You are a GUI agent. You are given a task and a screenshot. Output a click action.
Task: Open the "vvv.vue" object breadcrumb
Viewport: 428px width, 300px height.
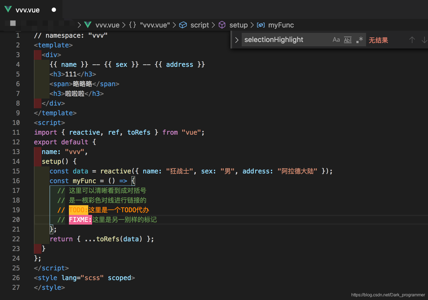point(155,25)
